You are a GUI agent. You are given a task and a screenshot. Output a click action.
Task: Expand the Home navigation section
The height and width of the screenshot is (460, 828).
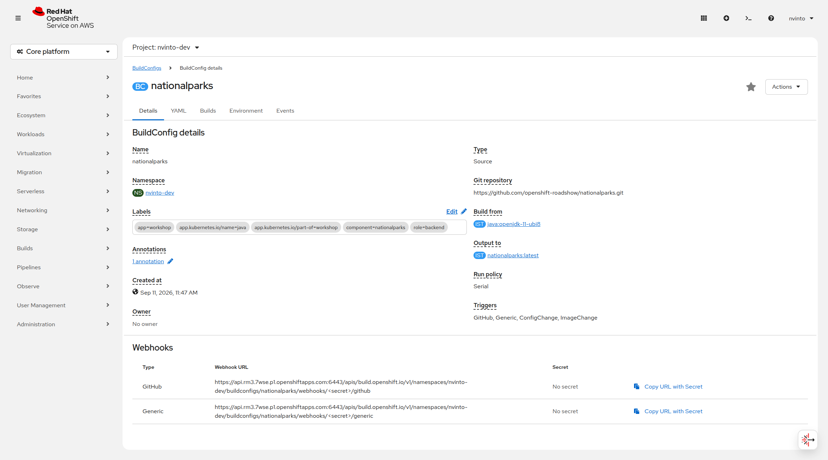[x=63, y=77]
